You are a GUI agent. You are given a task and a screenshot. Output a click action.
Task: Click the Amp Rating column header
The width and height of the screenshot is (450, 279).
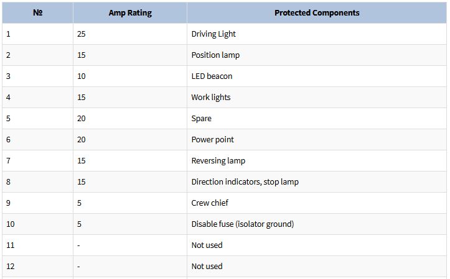click(x=129, y=12)
